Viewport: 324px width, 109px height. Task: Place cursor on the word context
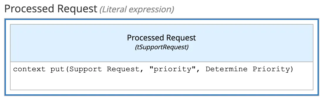point(29,69)
